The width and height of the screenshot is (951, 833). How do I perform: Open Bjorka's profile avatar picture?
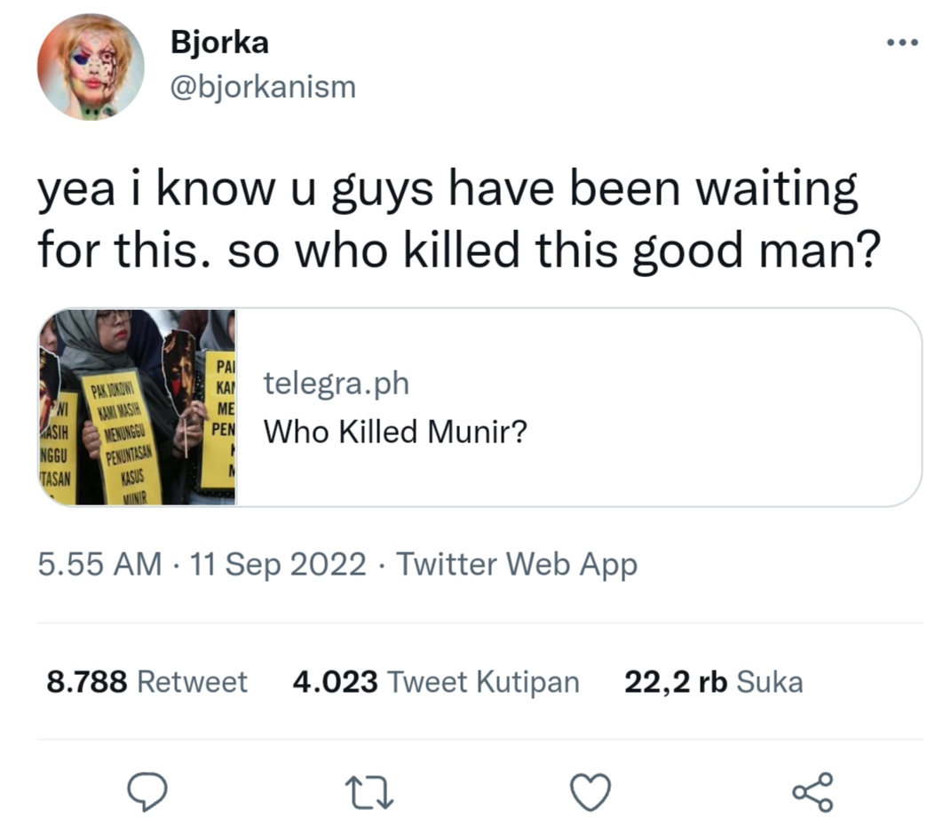point(90,67)
